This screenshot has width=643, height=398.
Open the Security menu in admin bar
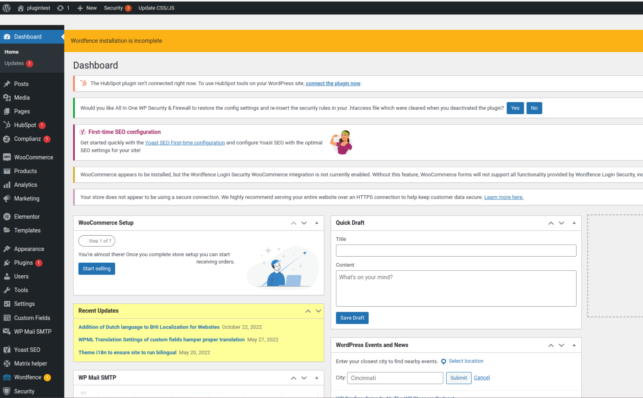(118, 8)
